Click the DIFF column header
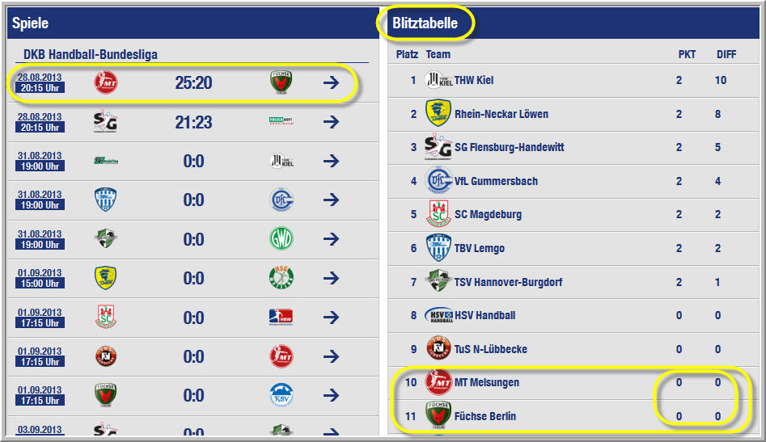Image resolution: width=766 pixels, height=442 pixels. (726, 55)
